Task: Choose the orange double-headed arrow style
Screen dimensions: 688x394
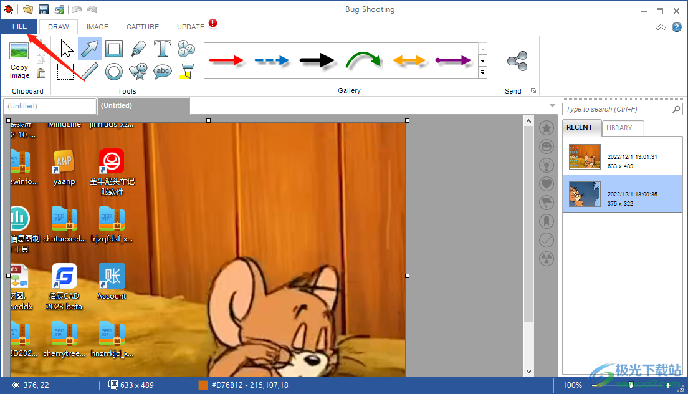Action: (409, 60)
